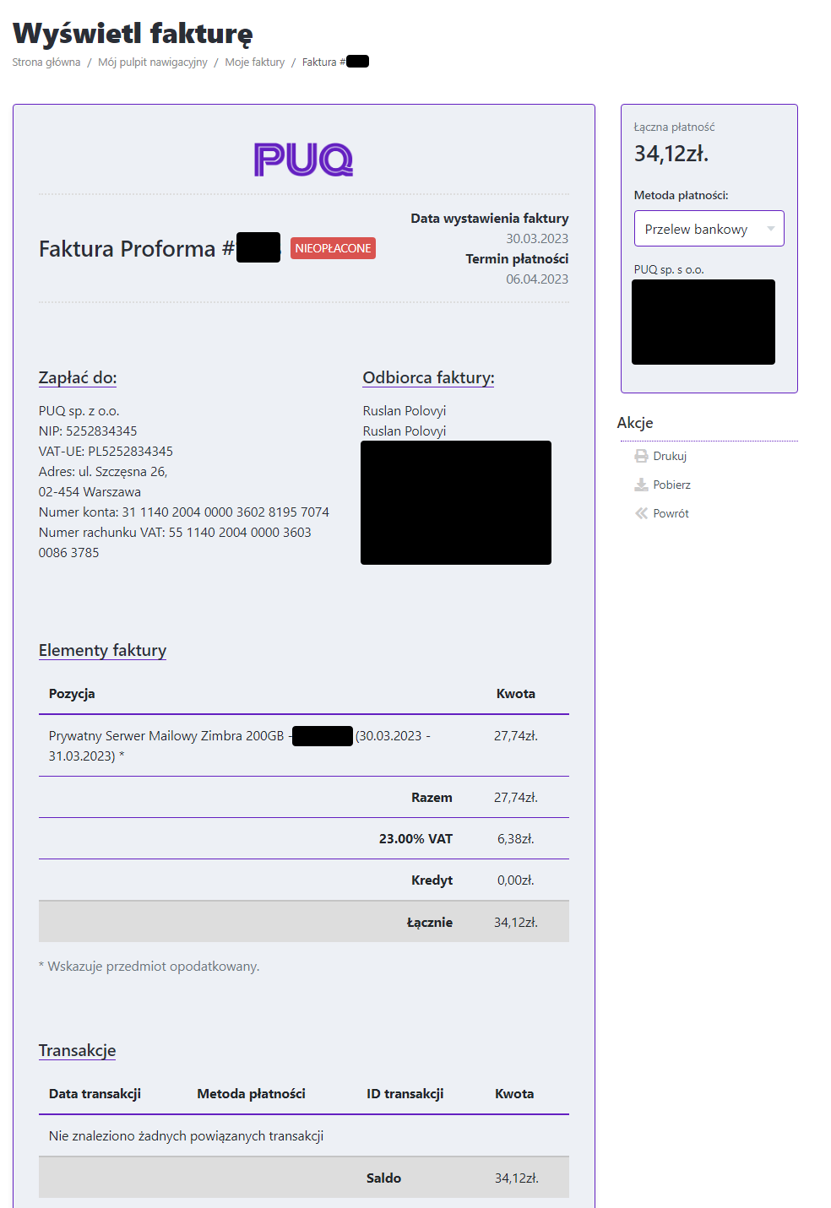Click the arrow in the Metoda płatności selector
The width and height of the screenshot is (831, 1208).
(x=770, y=229)
